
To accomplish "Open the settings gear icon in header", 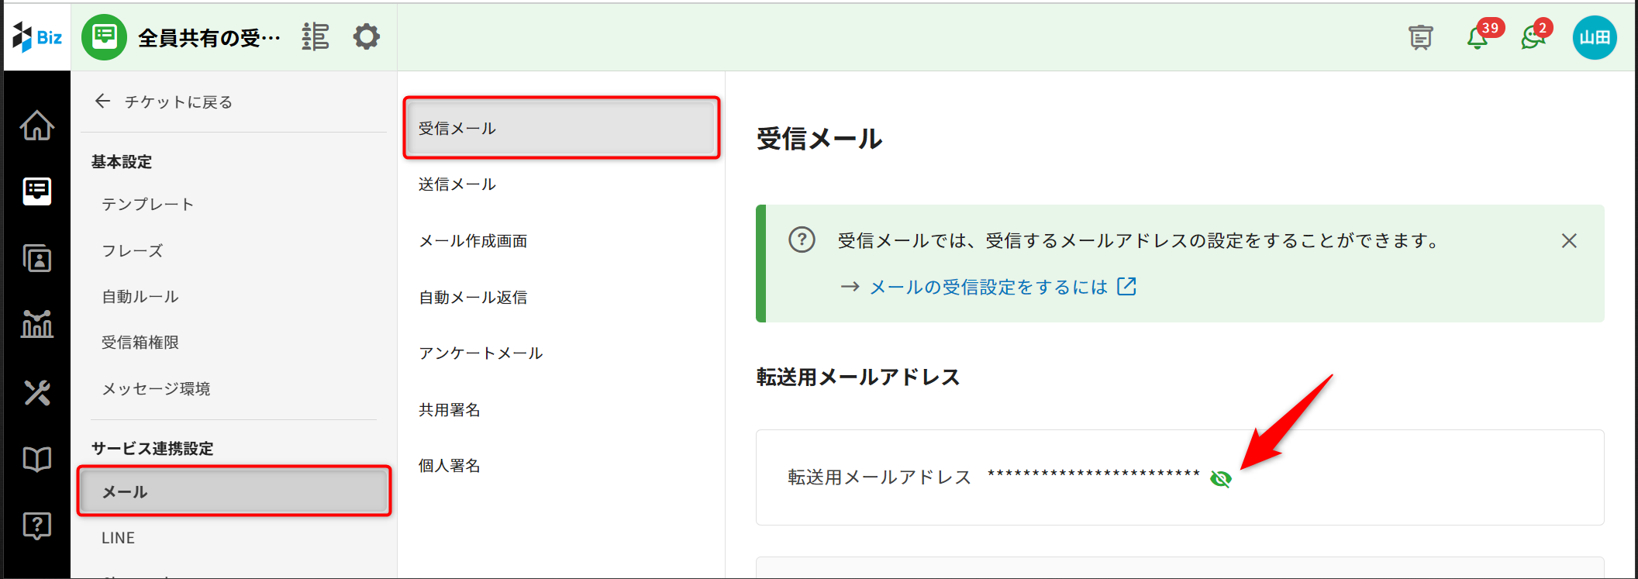I will (x=366, y=36).
